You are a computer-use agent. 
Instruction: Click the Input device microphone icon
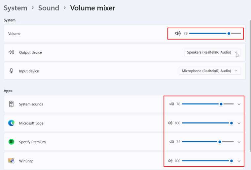(x=11, y=71)
